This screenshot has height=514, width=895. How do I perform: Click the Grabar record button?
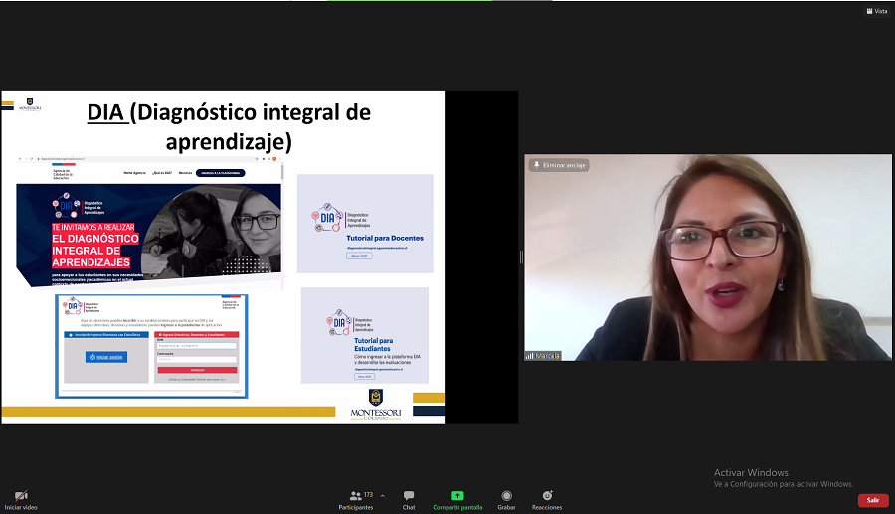[x=506, y=500]
